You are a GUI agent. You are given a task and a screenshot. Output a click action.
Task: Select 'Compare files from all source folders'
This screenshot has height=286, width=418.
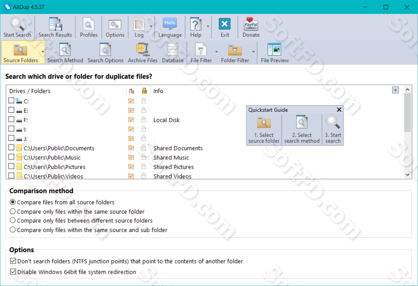[x=62, y=202]
